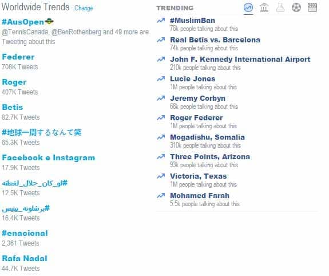Click trend arrow beside Mogadishu, Somalia
This screenshot has height=276, width=329.
[161, 137]
